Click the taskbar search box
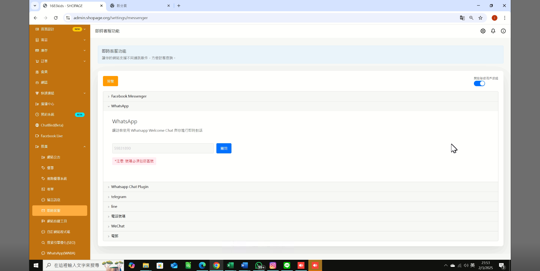This screenshot has height=271, width=540. click(x=84, y=265)
